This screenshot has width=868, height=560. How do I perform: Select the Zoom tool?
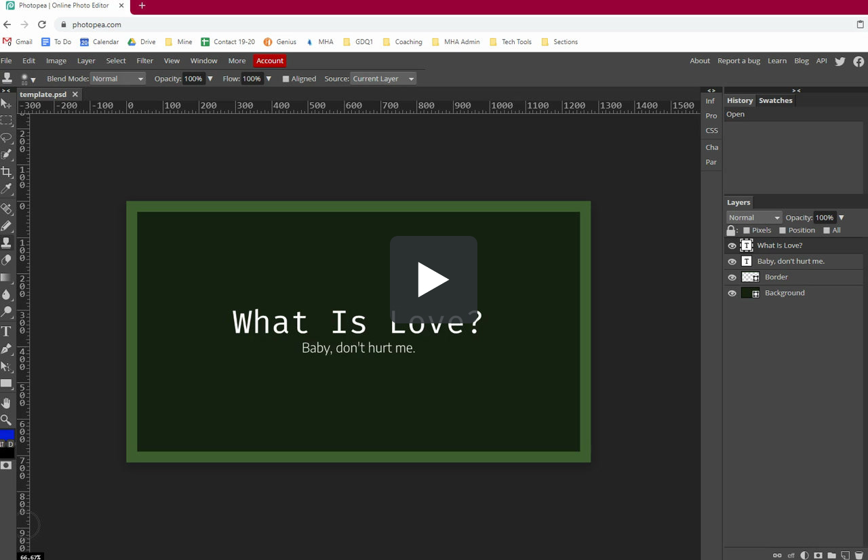6,420
